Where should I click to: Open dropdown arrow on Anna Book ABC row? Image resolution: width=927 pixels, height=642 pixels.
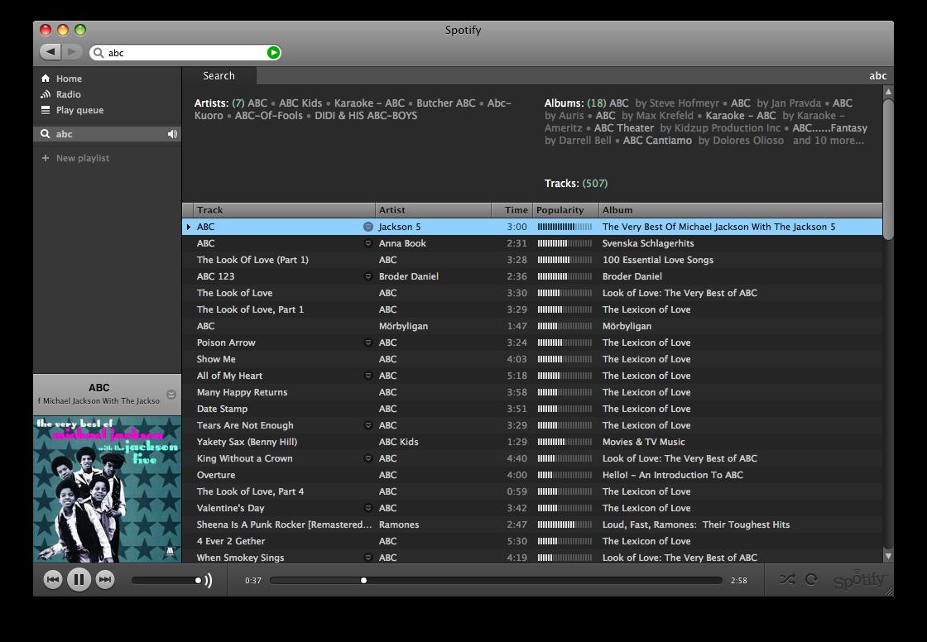coord(367,243)
